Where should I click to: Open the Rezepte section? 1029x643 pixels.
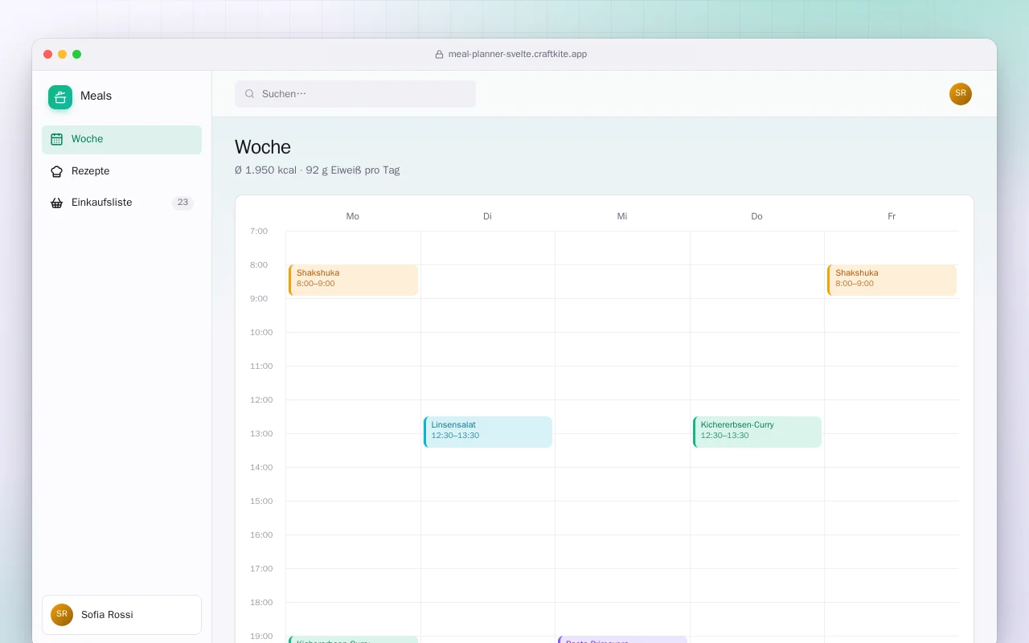pyautogui.click(x=122, y=171)
